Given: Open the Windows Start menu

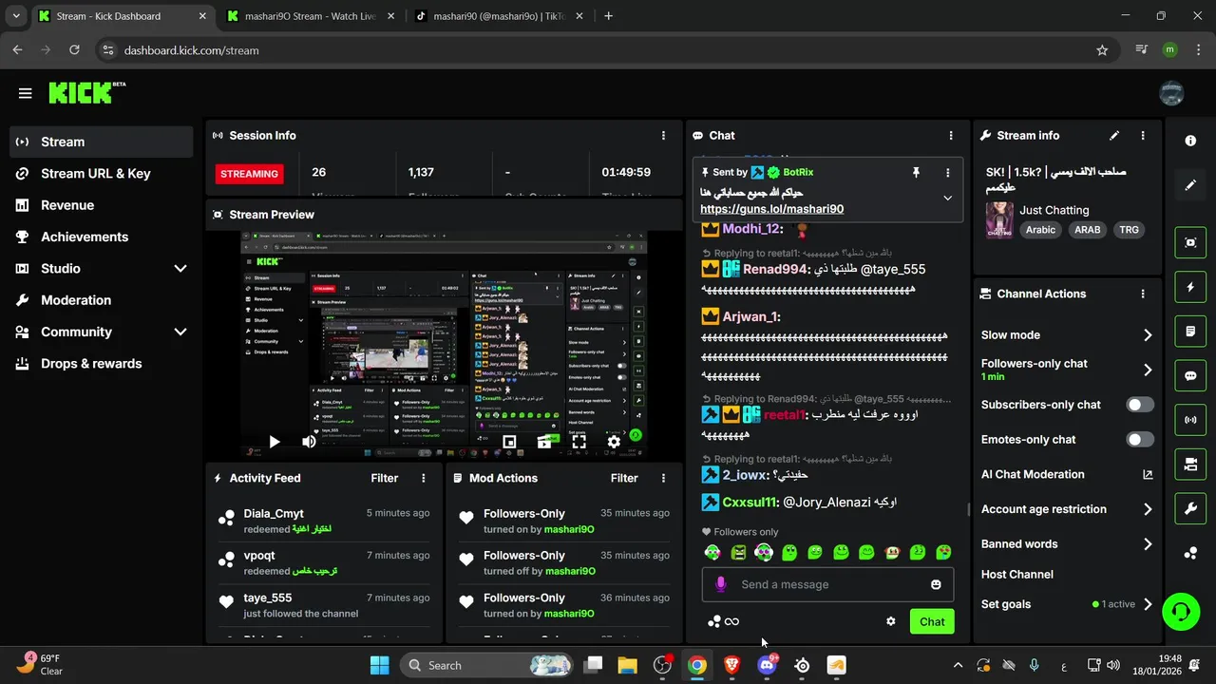Looking at the screenshot, I should pyautogui.click(x=379, y=665).
